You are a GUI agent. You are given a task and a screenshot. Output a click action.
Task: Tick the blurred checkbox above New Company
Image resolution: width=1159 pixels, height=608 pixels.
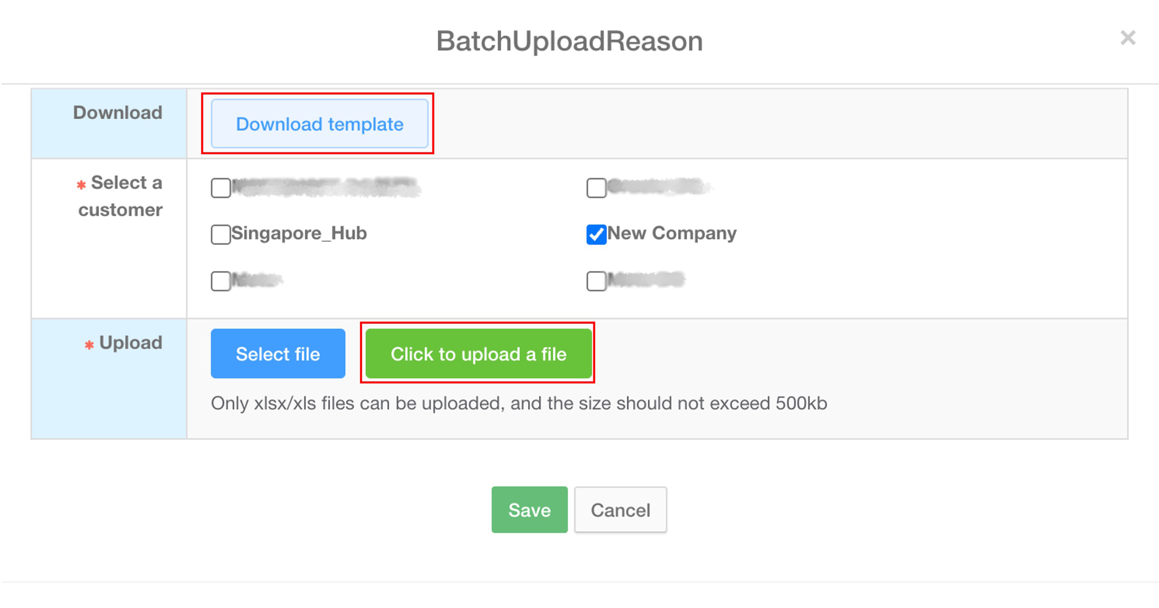[596, 188]
